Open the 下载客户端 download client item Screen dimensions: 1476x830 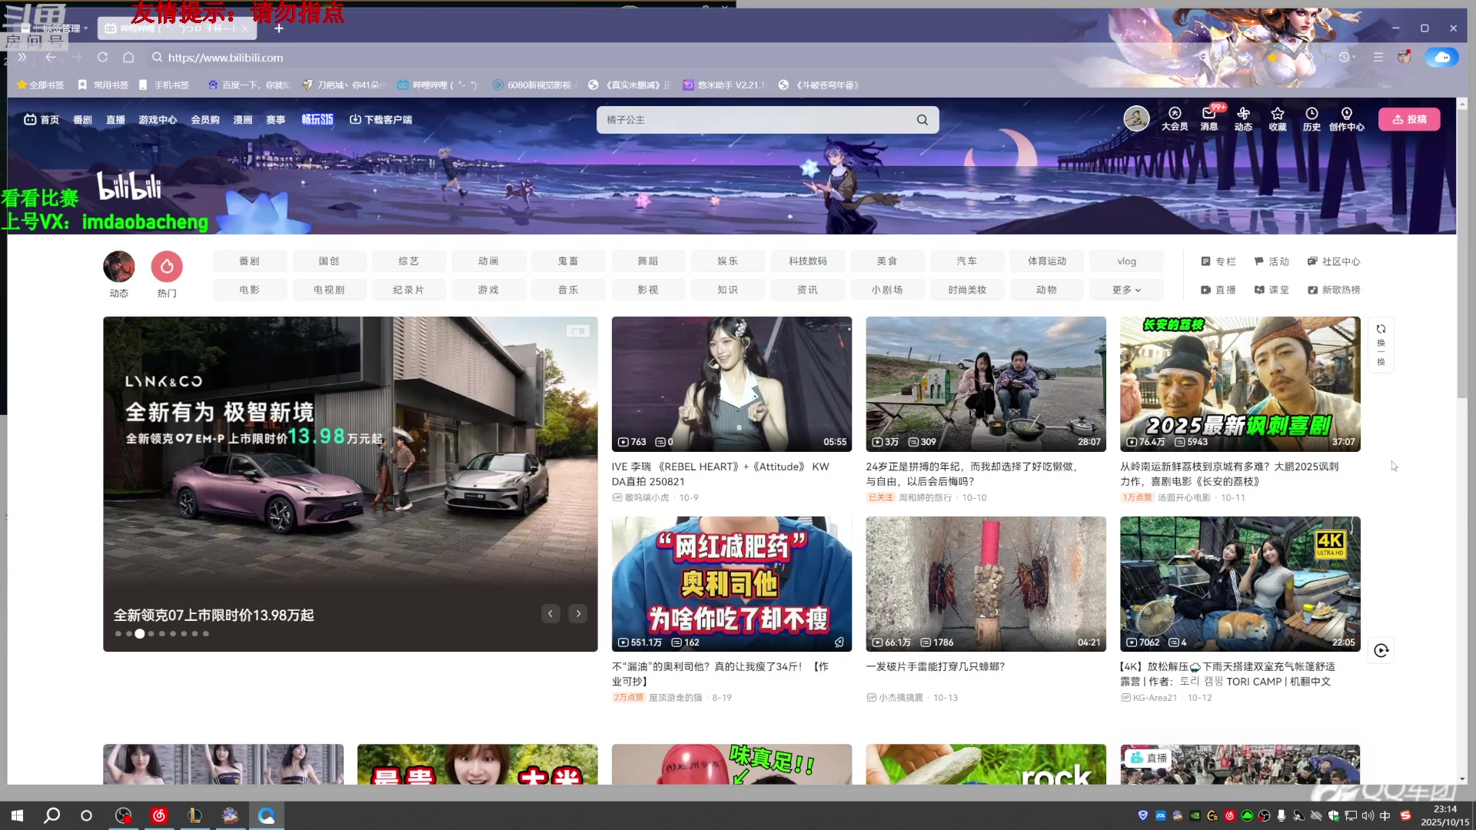coord(382,120)
